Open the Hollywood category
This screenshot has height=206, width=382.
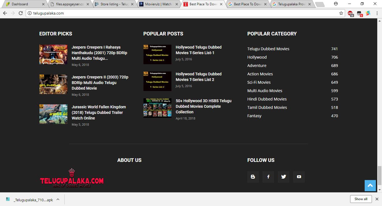[257, 57]
